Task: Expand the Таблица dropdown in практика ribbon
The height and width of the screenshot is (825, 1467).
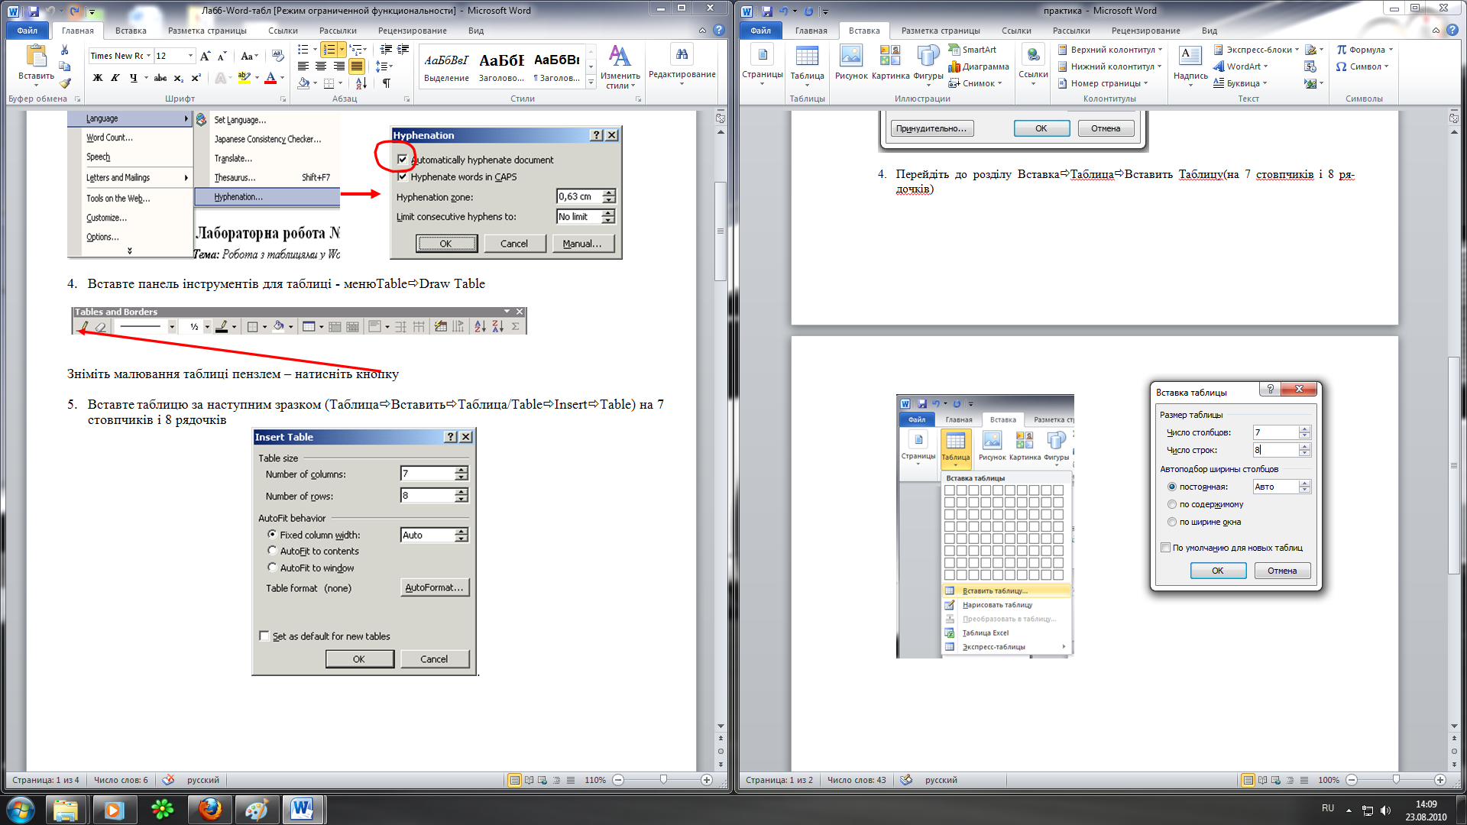Action: (x=807, y=76)
